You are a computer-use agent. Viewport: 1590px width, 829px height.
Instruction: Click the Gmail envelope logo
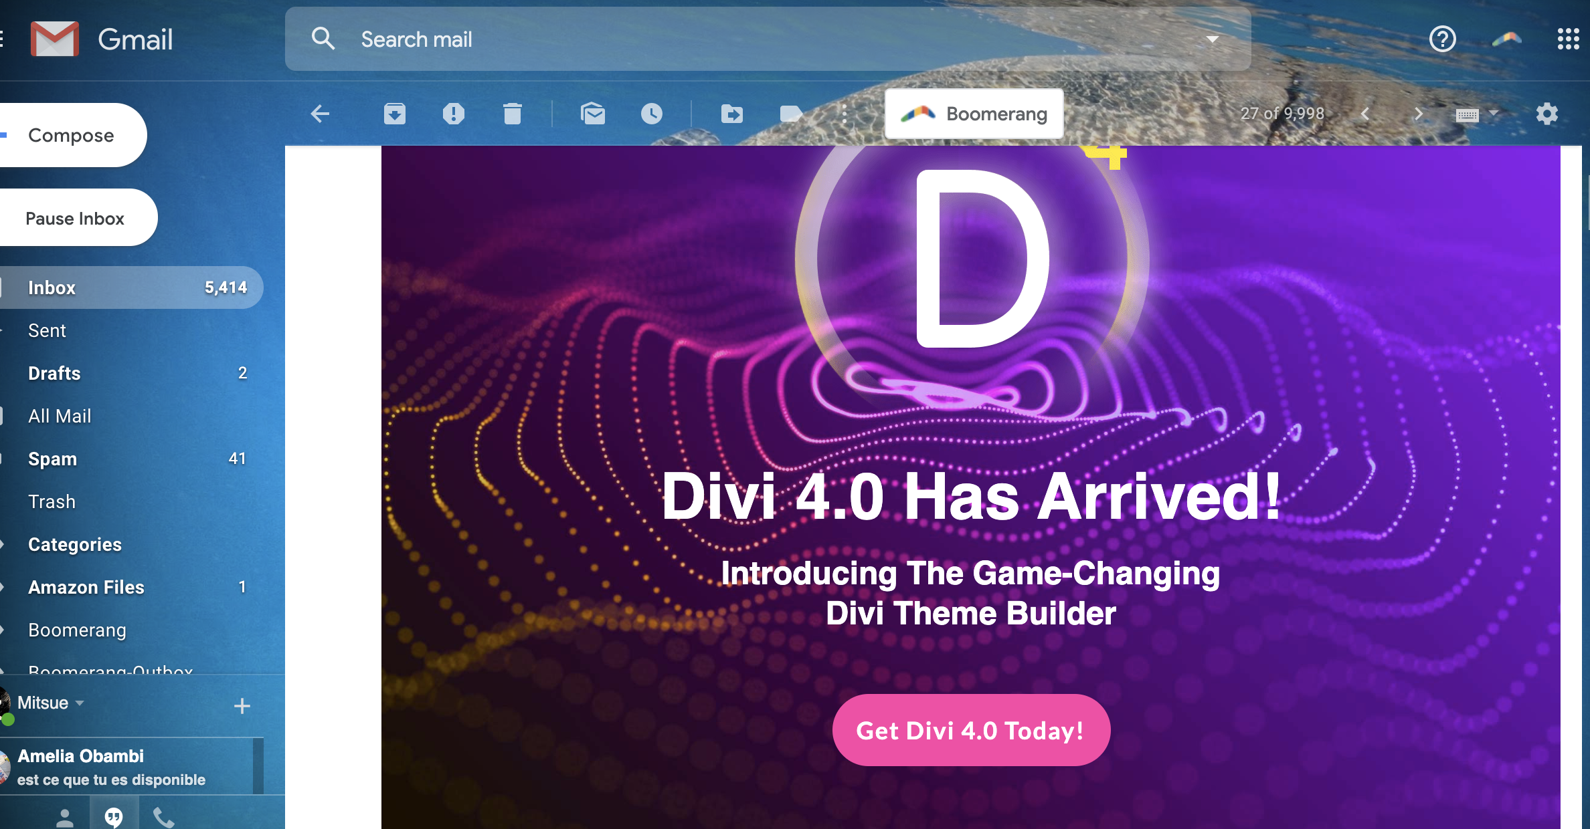pyautogui.click(x=55, y=39)
